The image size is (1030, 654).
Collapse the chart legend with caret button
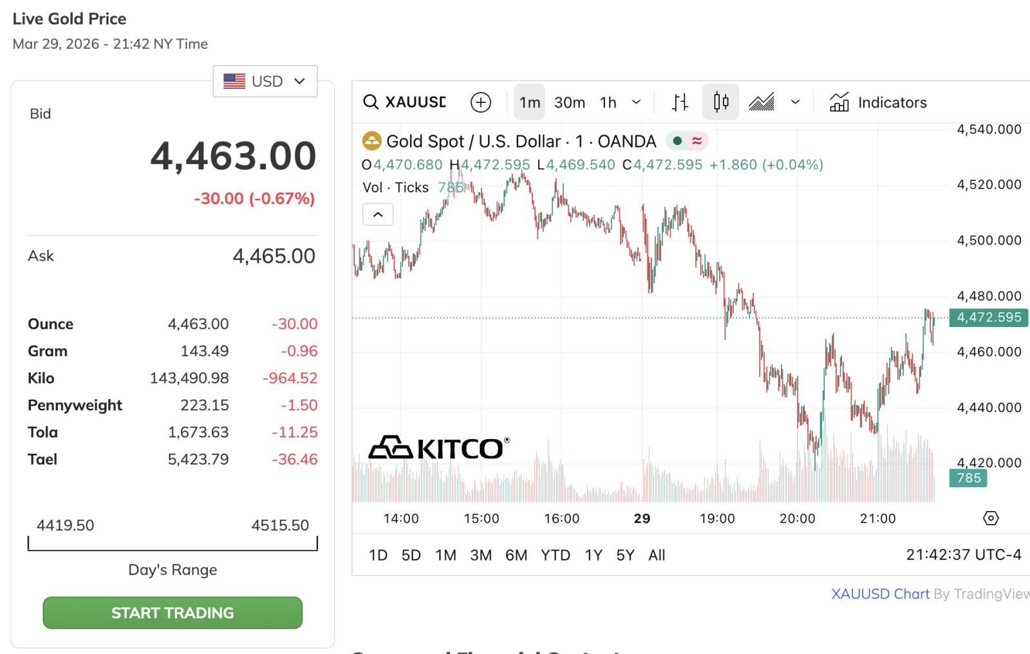pyautogui.click(x=378, y=214)
